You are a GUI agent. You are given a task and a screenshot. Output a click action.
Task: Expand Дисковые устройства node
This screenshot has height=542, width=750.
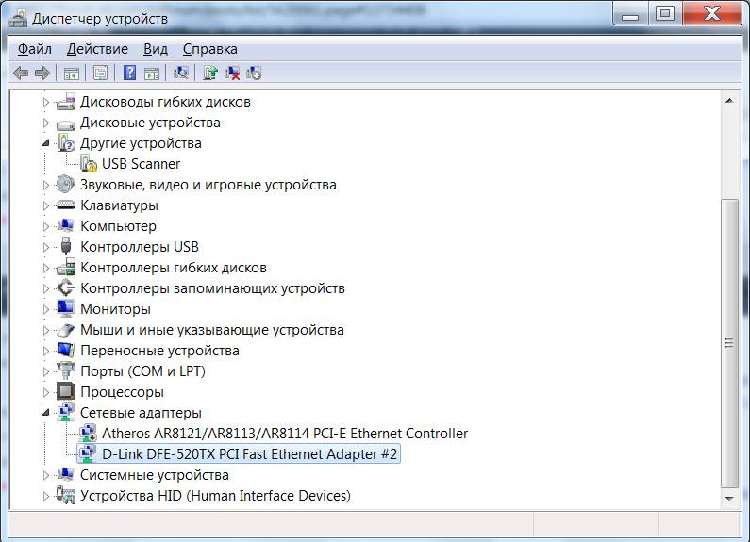point(46,123)
